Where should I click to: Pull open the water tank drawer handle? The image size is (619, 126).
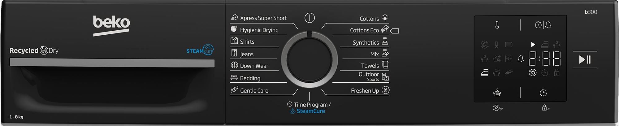(112, 63)
